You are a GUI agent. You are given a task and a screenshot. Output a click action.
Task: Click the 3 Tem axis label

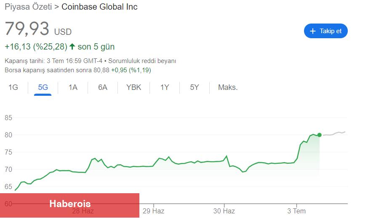point(296,211)
